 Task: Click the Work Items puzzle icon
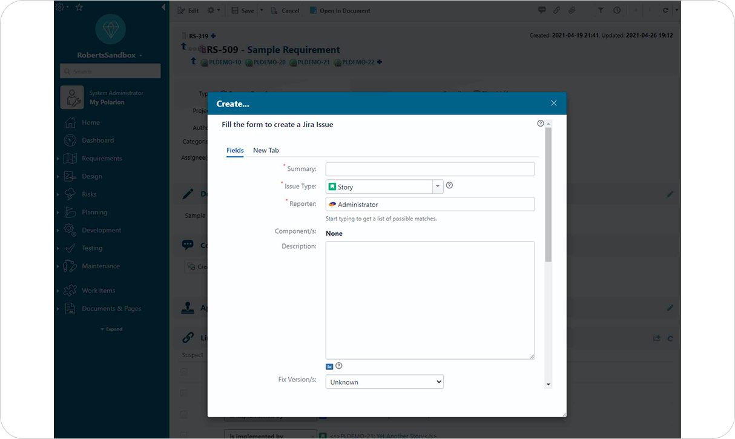tap(70, 291)
